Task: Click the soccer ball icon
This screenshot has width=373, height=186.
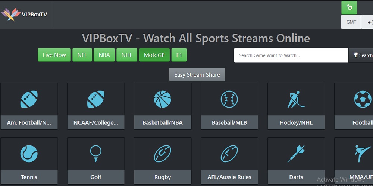Action: pyautogui.click(x=363, y=99)
